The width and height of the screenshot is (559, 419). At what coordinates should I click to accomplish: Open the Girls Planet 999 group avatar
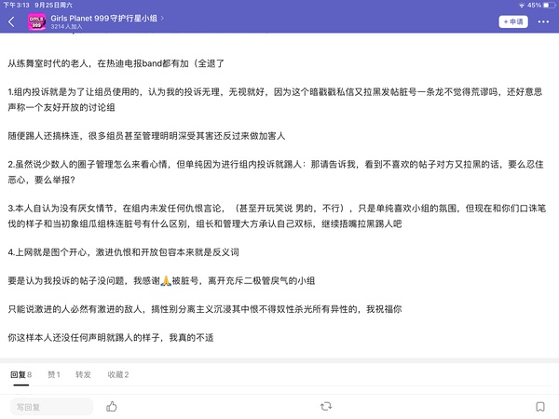coord(37,21)
